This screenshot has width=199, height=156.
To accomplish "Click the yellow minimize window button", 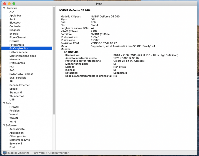I will [x=9, y=3].
